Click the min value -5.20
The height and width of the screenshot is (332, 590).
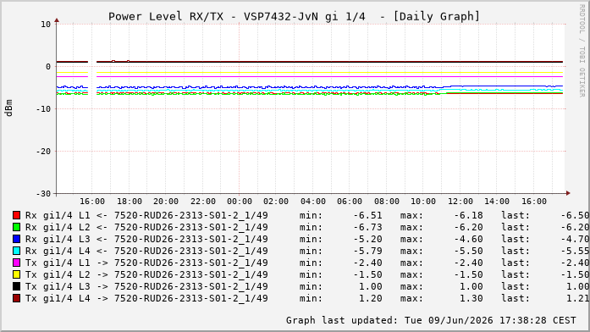(x=367, y=239)
